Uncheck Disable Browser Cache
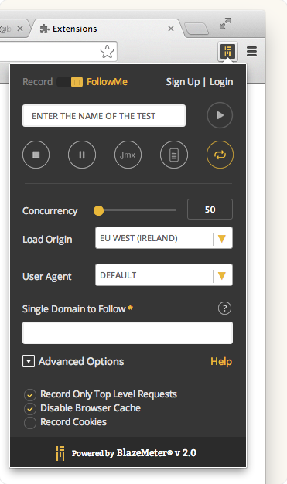Screen dimensions: 287x484 [30, 409]
